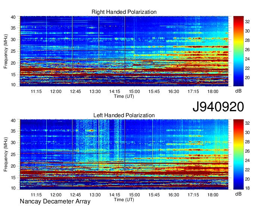The height and width of the screenshot is (206, 254).
Task: Click 25 MHz tick on Left Handed plot
Action: pos(13,154)
